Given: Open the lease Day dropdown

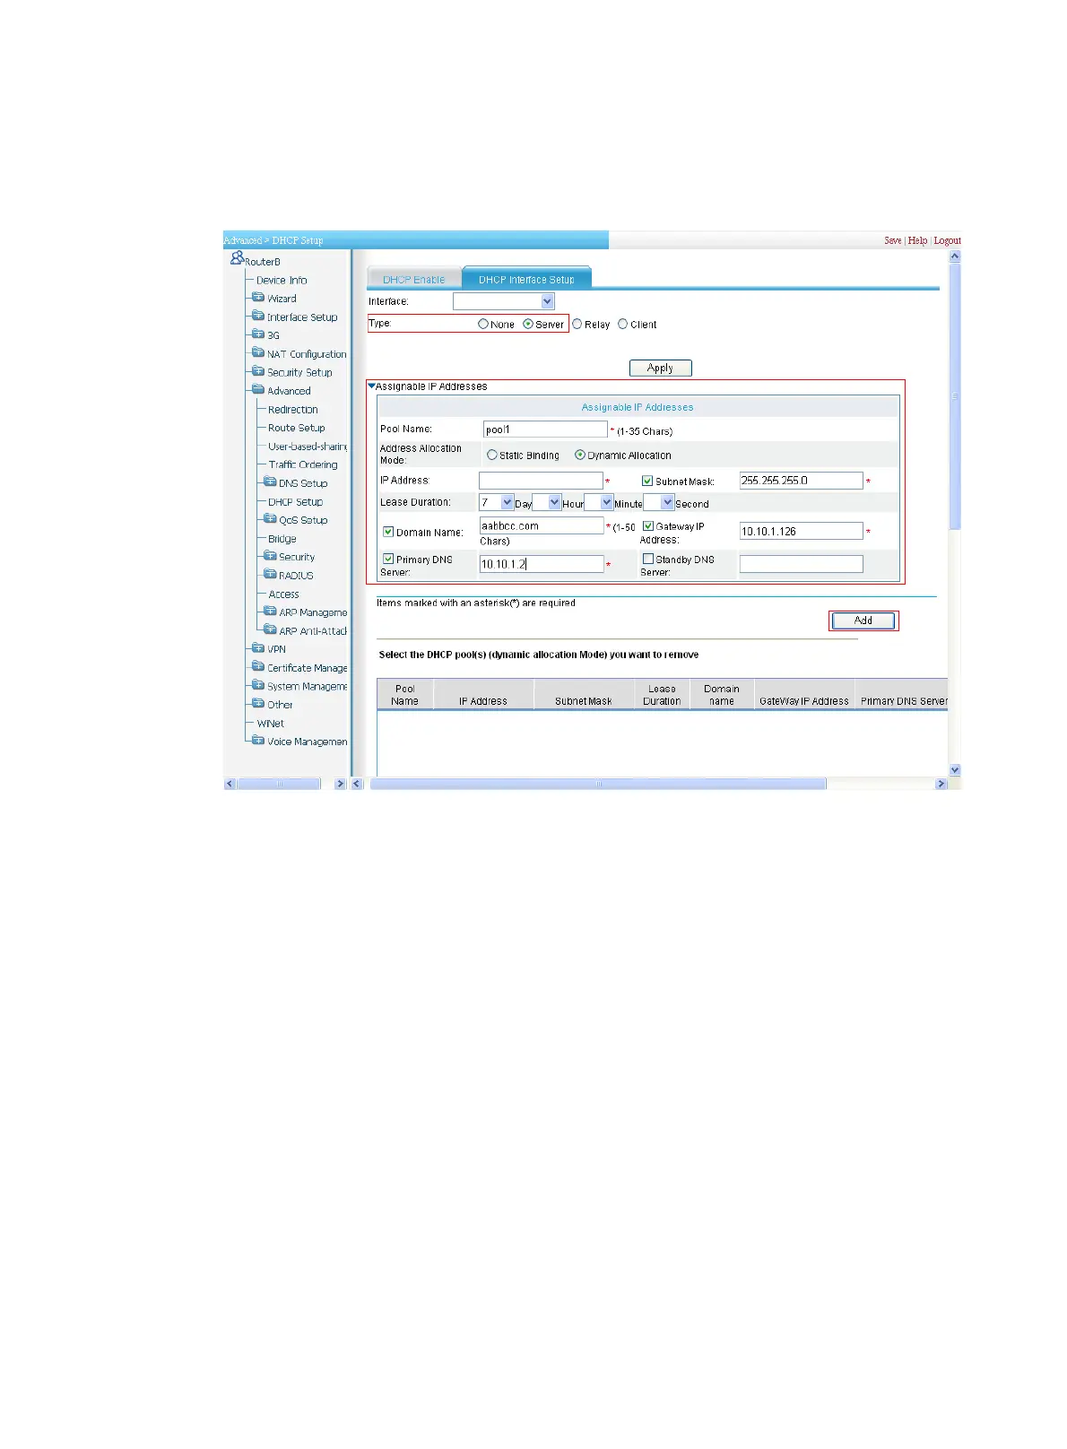Looking at the screenshot, I should [497, 502].
